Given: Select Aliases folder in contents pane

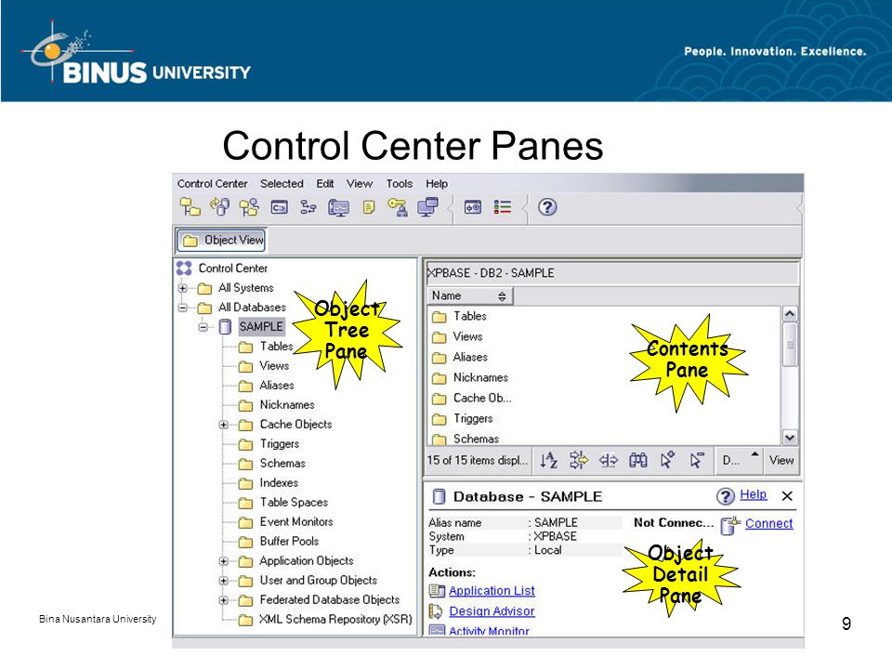Looking at the screenshot, I should pos(470,357).
